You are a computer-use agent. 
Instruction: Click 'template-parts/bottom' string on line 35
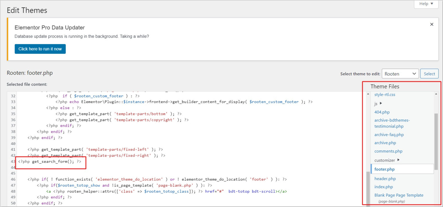pyautogui.click(x=141, y=114)
